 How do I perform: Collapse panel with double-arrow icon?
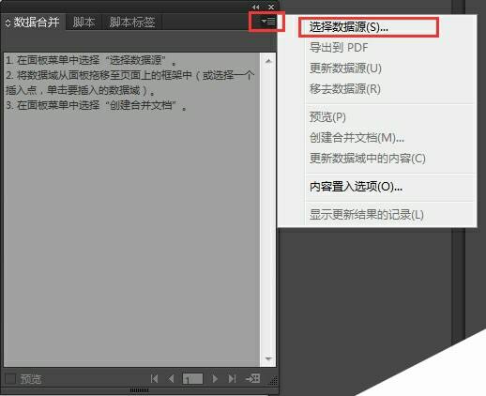[x=255, y=7]
